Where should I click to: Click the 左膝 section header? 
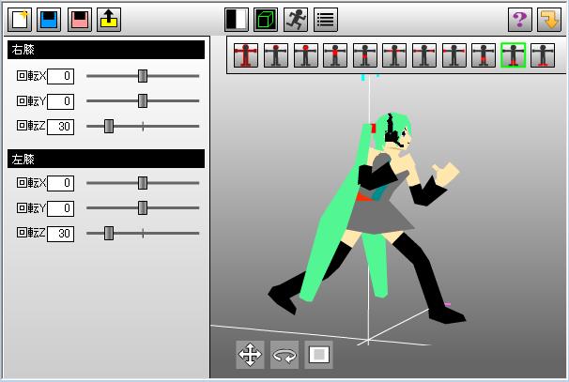coord(106,159)
